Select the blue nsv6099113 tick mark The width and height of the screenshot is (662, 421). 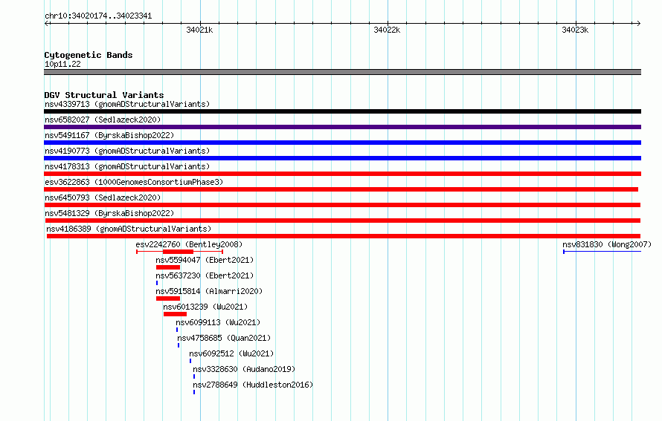click(x=177, y=330)
